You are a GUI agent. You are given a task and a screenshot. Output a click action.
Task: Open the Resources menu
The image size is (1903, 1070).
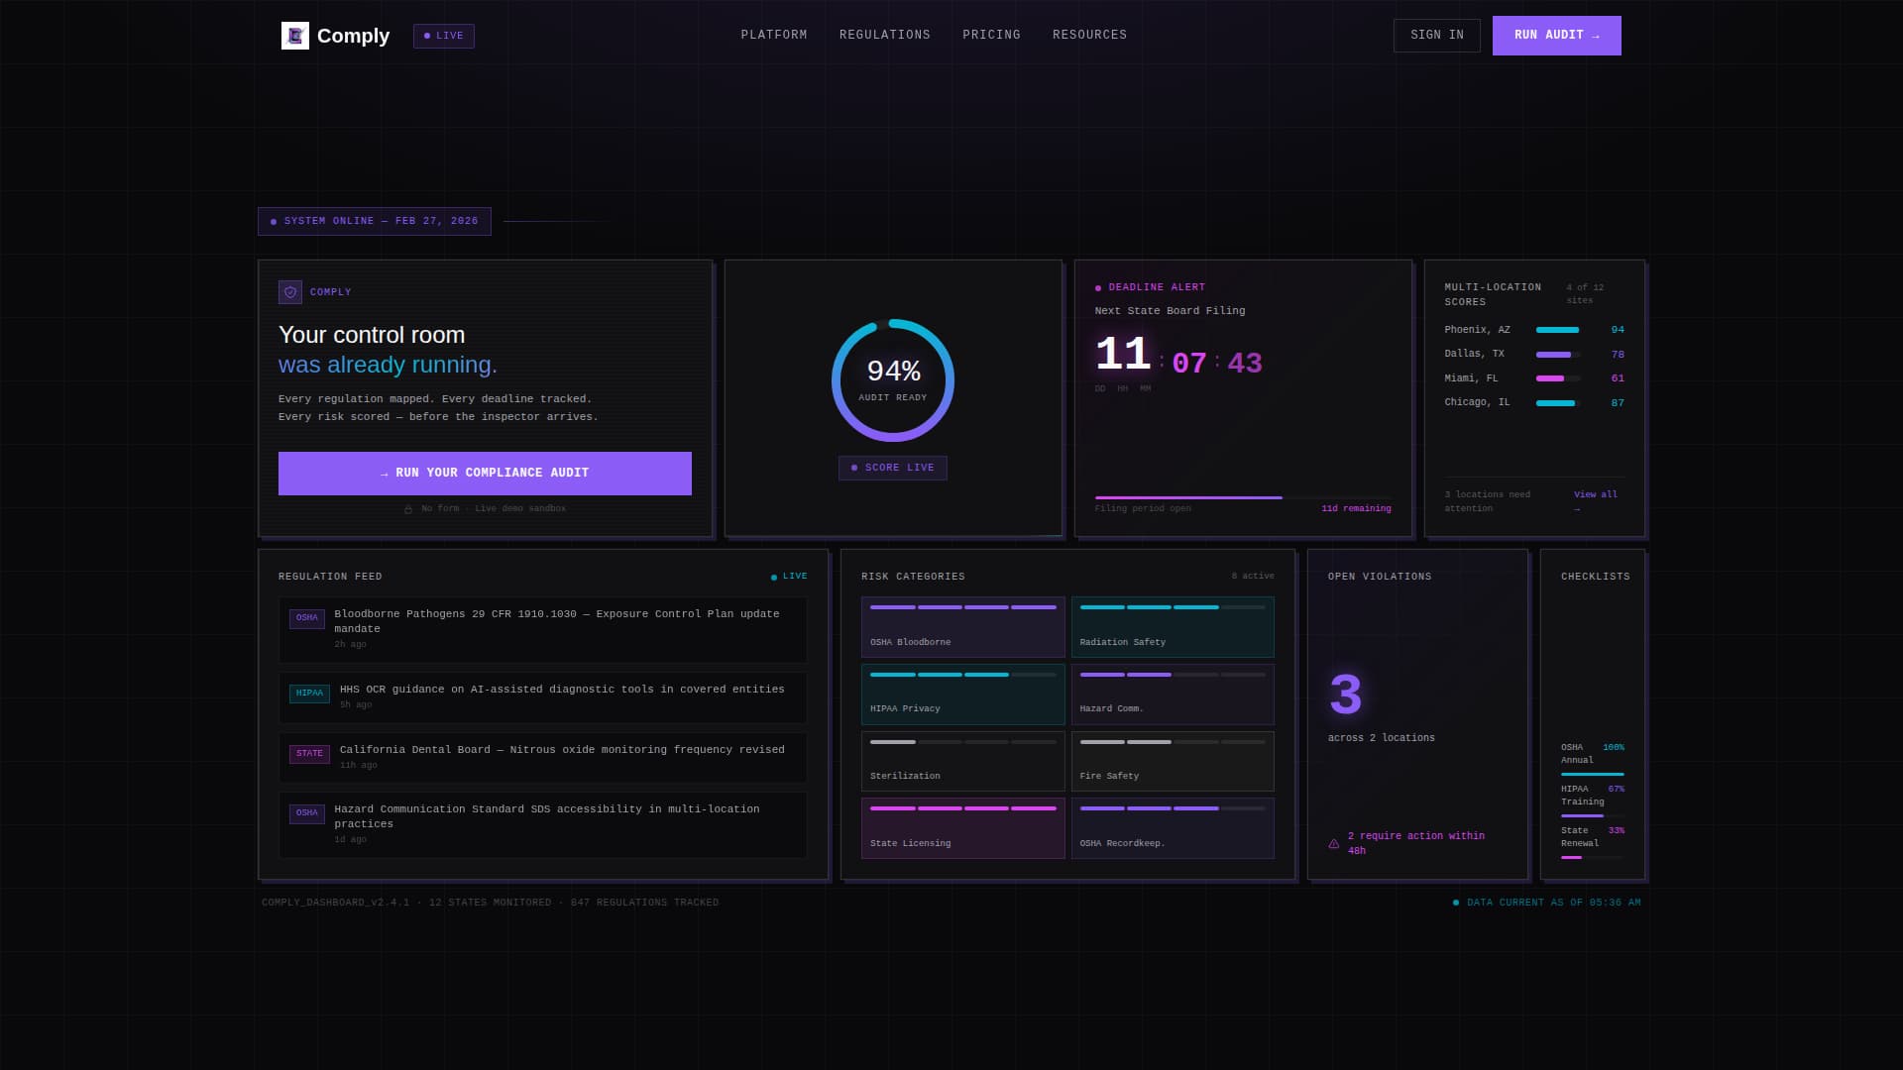(1089, 35)
